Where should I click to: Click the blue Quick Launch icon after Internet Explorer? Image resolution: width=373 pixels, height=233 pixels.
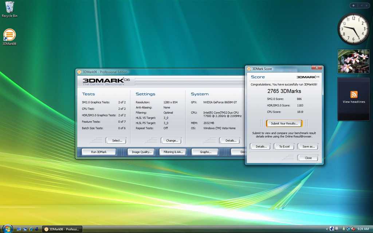point(37,229)
